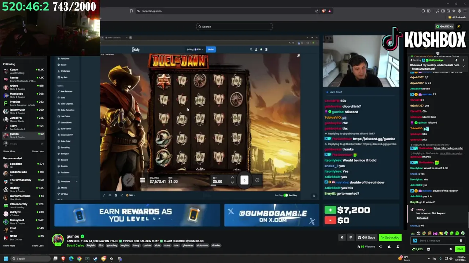This screenshot has width=469, height=263.
Task: Open pinned message three-dot menu
Action: pyautogui.click(x=464, y=60)
